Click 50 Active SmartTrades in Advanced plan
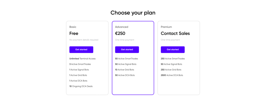 [127, 59]
